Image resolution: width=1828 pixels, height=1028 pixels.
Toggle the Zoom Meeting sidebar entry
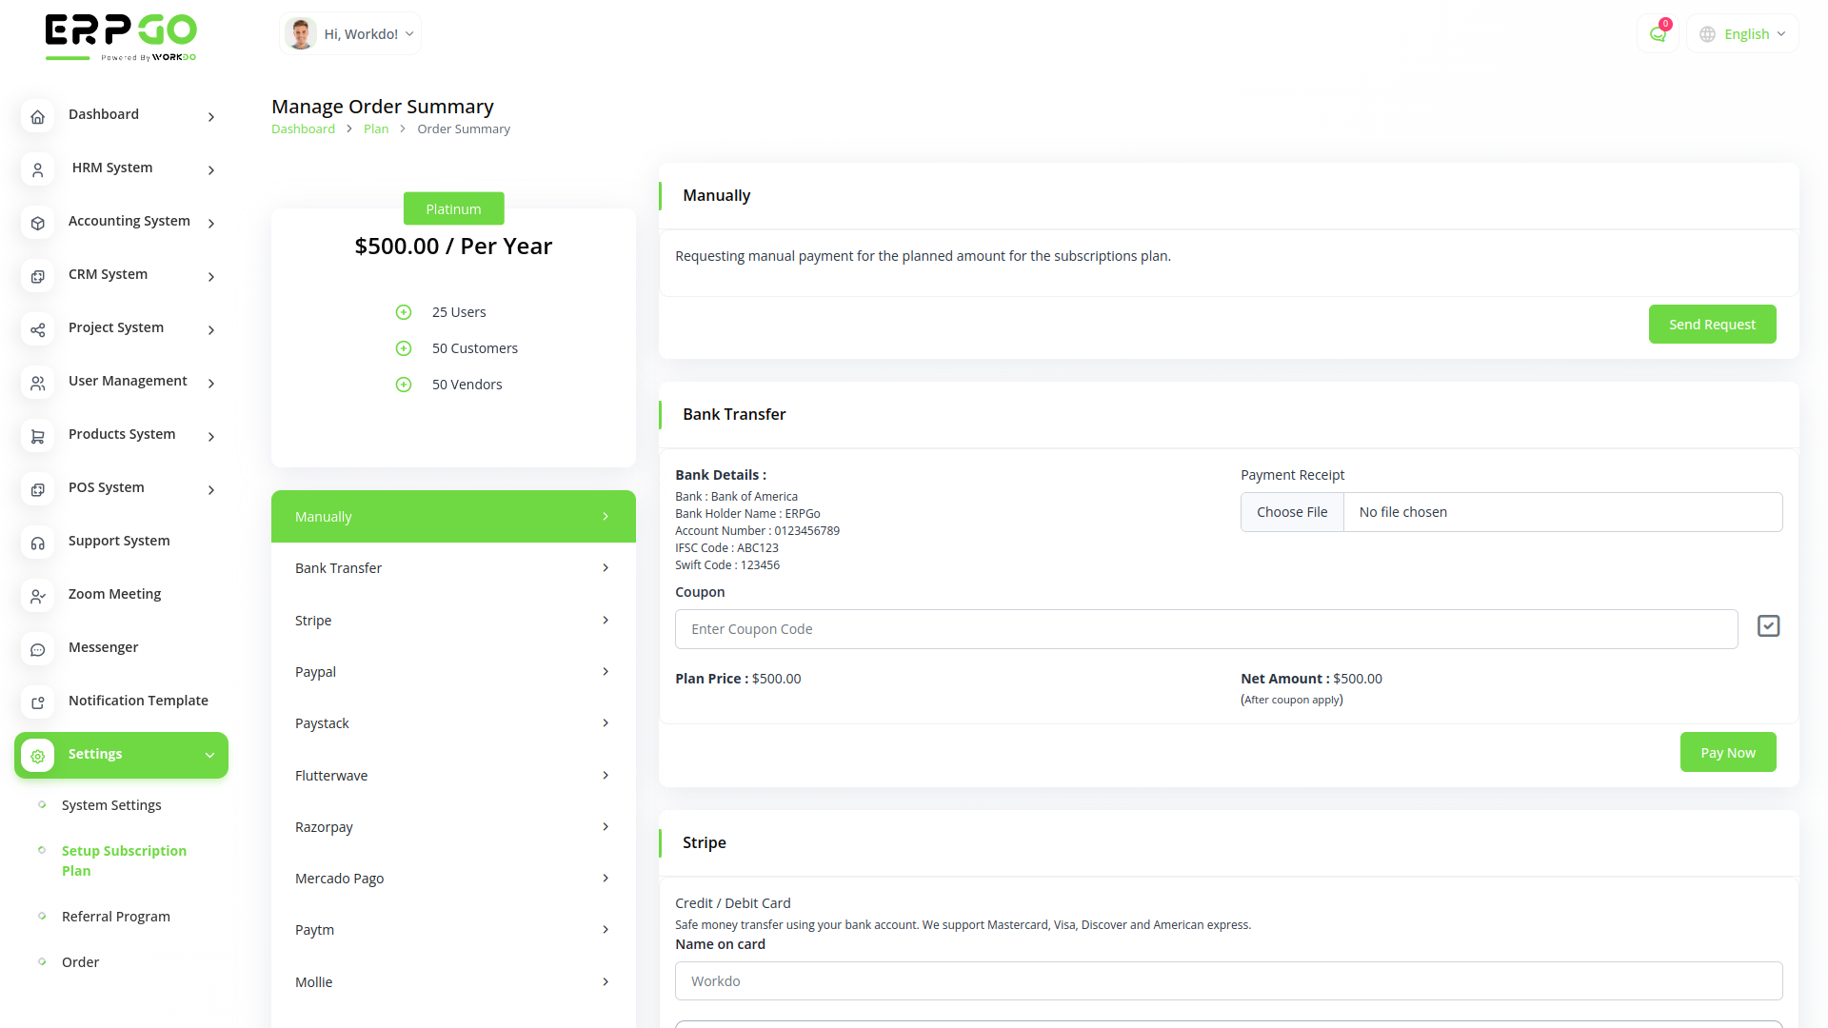click(x=114, y=594)
